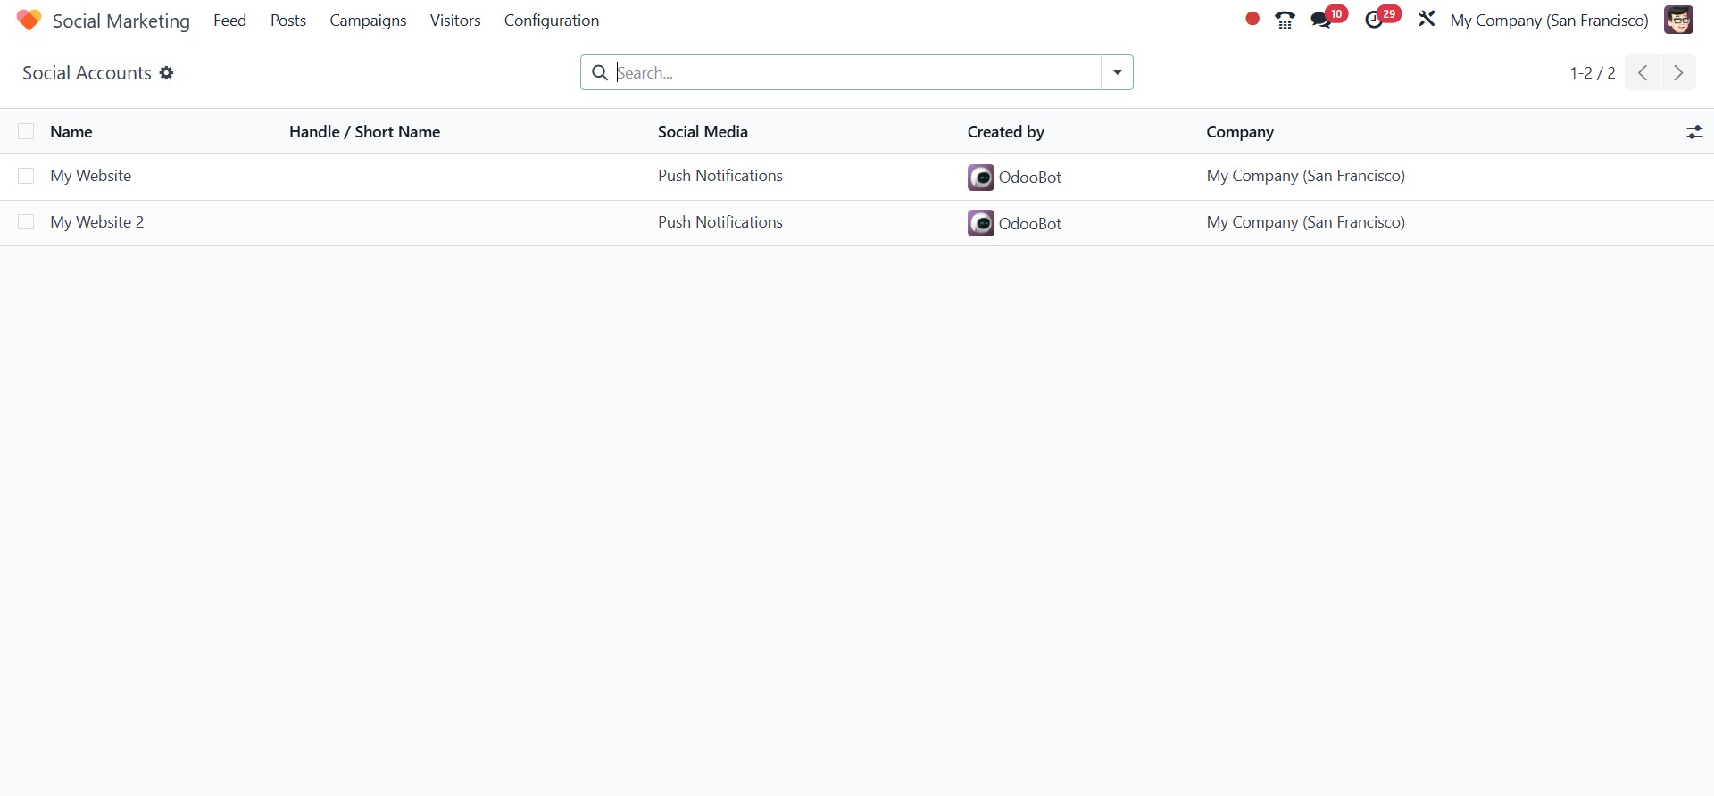Toggle the select-all checkbox in header
Screen dimensions: 1714x796
[26, 132]
